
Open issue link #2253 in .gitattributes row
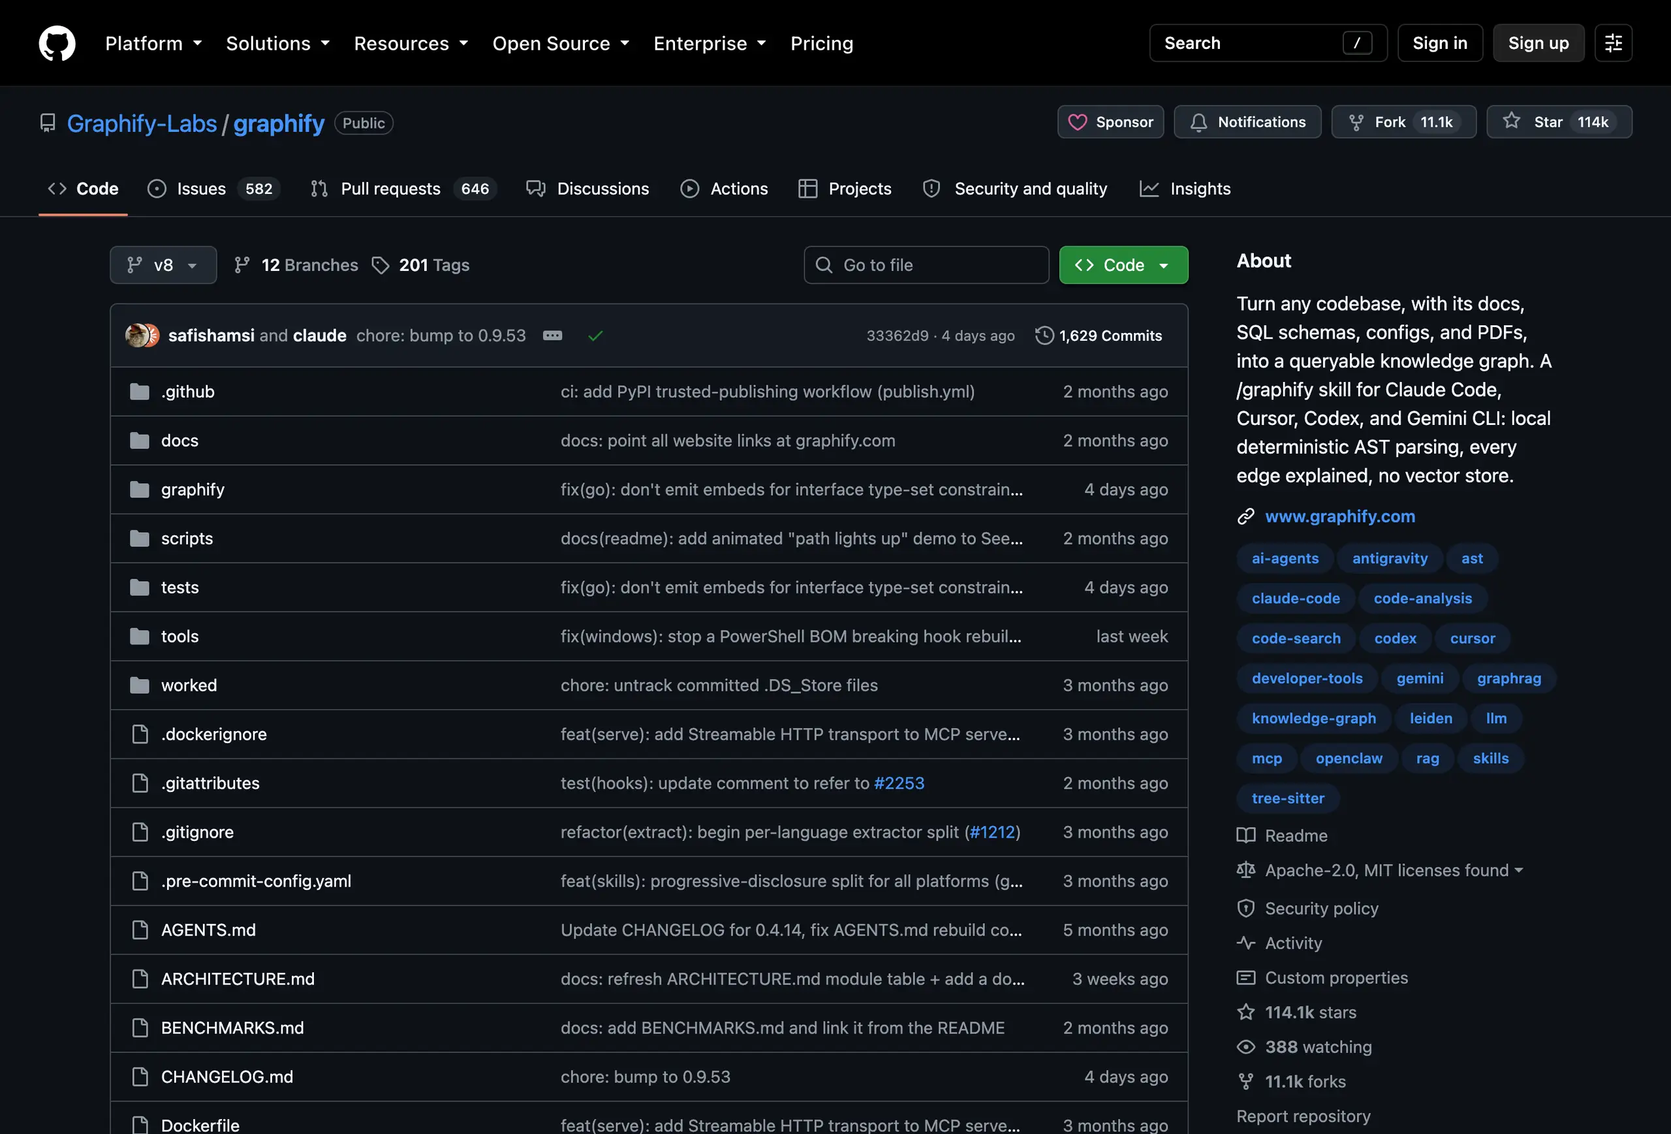coord(899,783)
